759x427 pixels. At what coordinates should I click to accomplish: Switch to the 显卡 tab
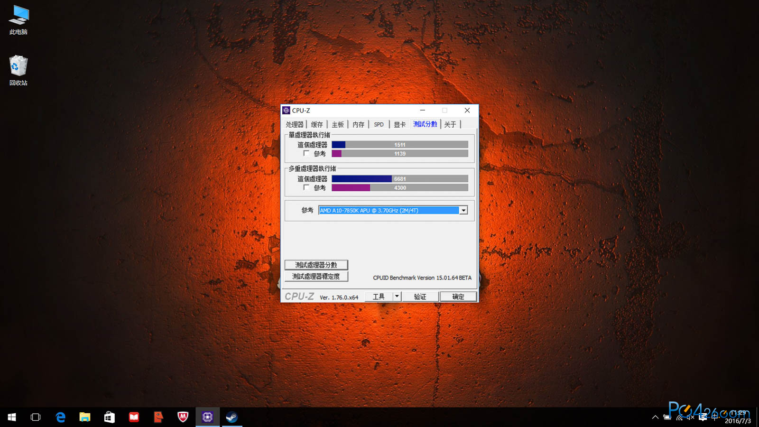[x=400, y=124]
